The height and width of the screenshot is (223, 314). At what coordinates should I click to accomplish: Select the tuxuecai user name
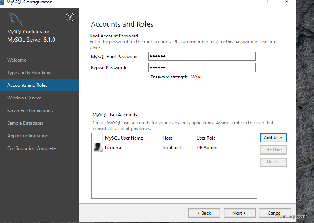(x=113, y=148)
